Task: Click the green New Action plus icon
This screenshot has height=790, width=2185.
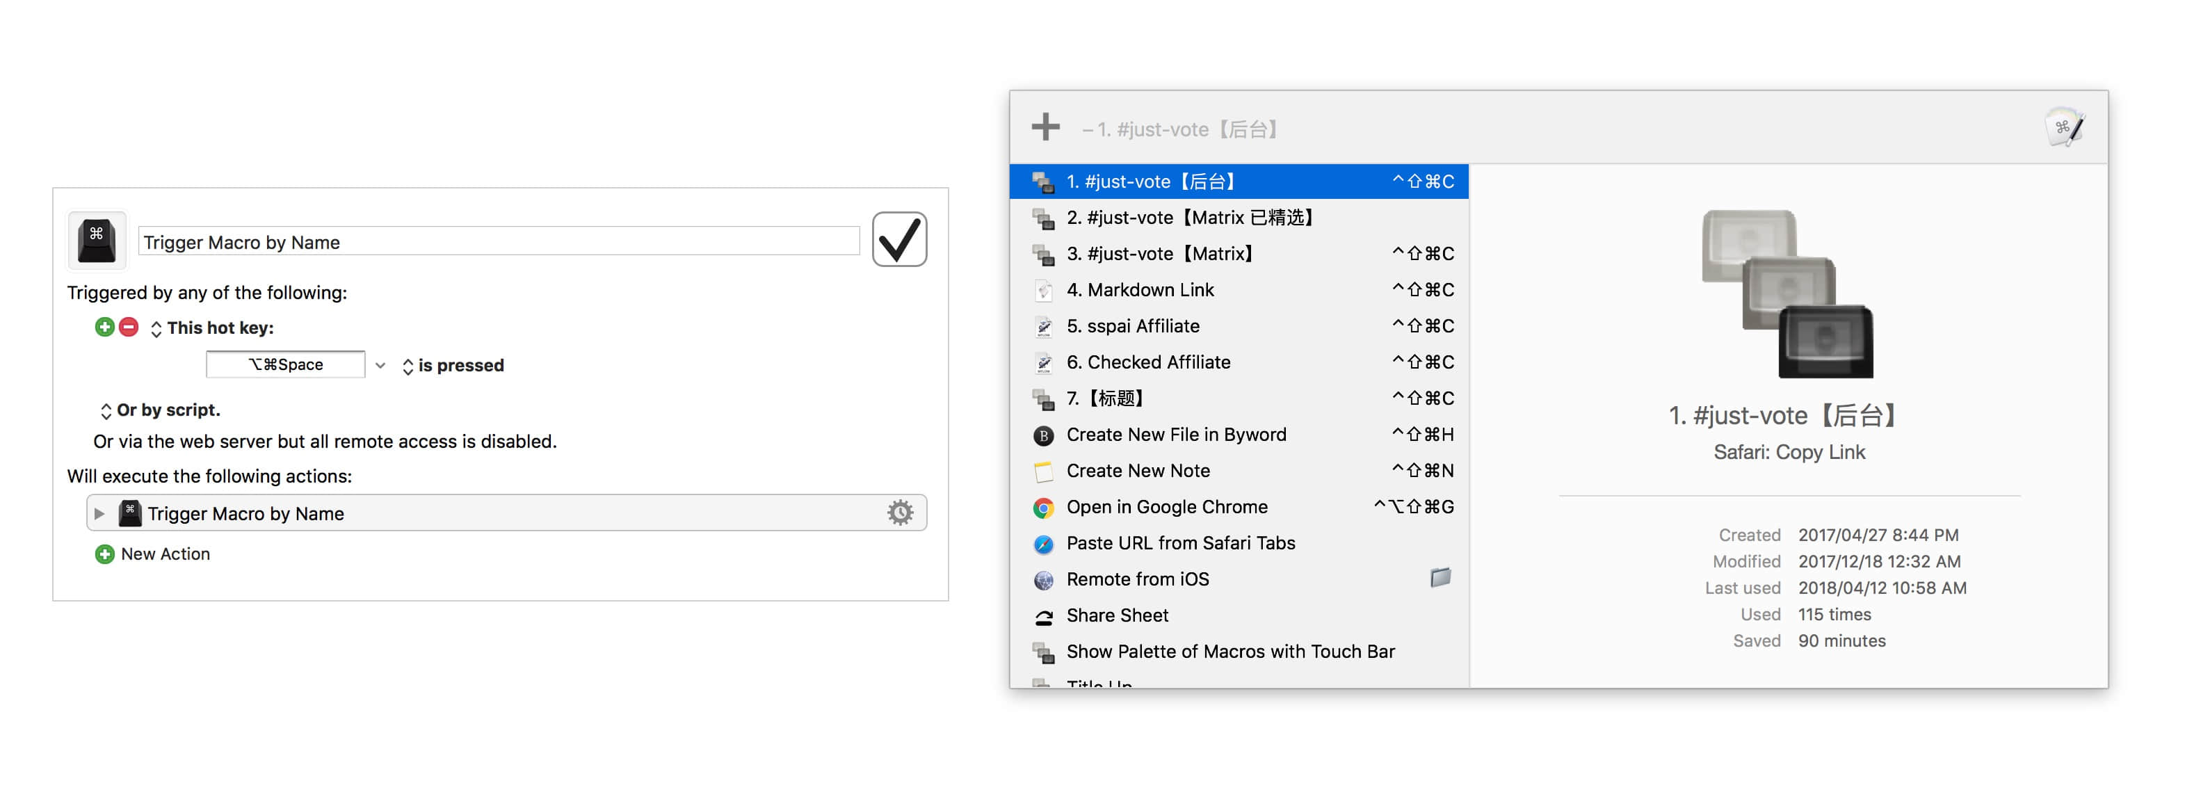Action: pos(104,554)
